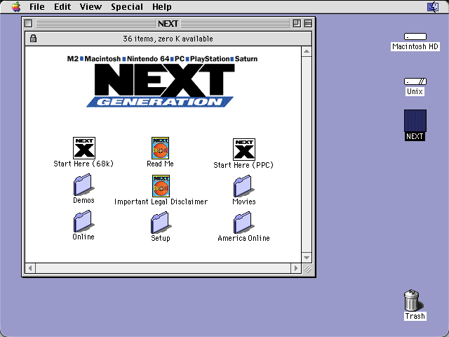Click the NEXT CD-ROM desktop icon
This screenshot has width=449, height=337.
click(415, 121)
